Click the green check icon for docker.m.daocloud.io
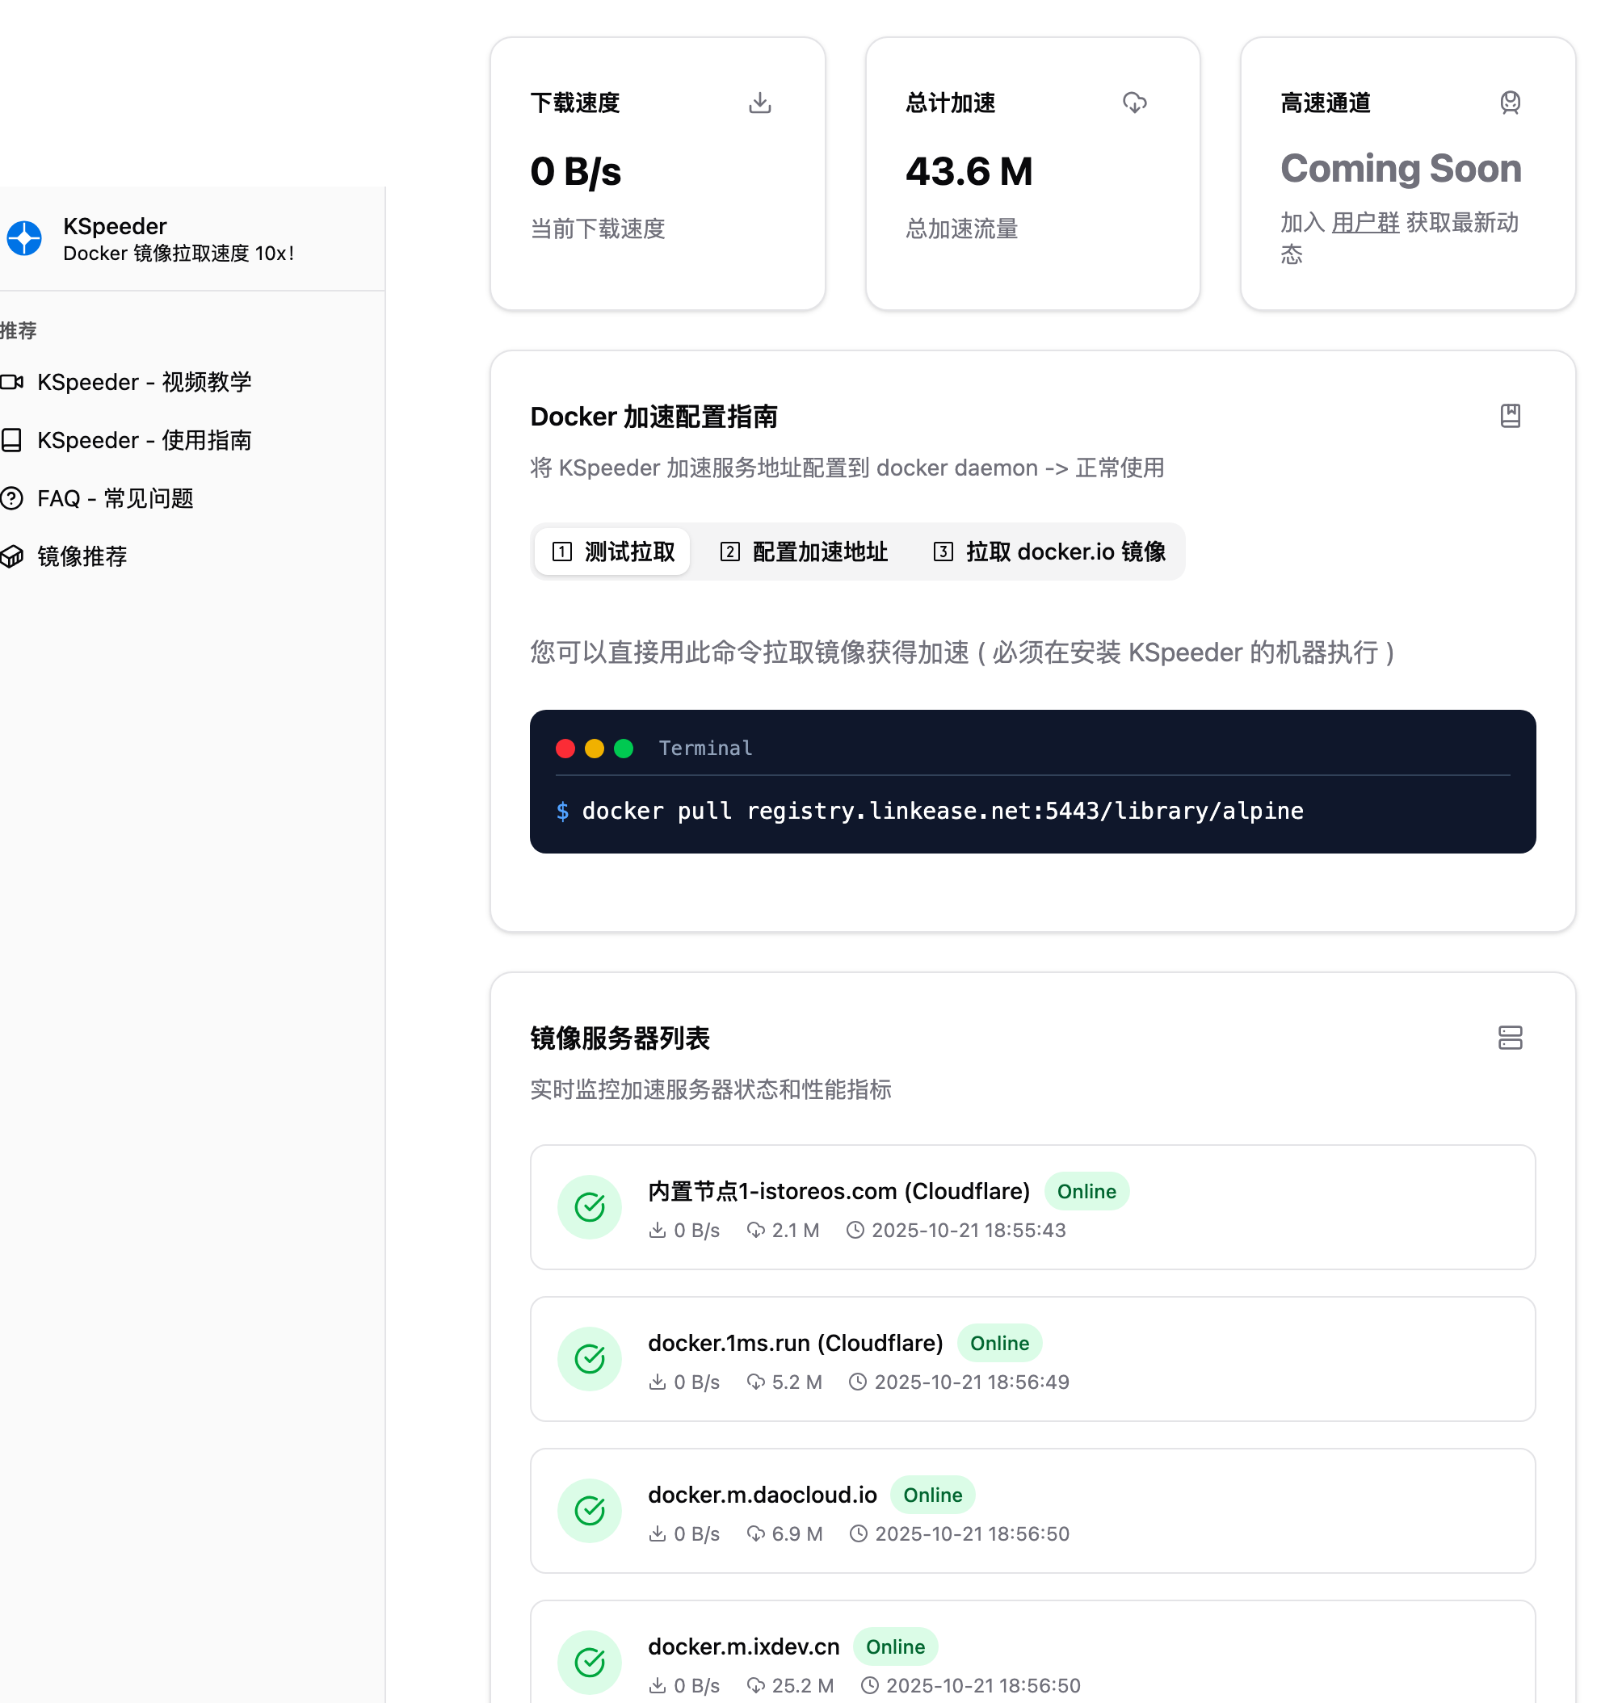 [590, 1511]
